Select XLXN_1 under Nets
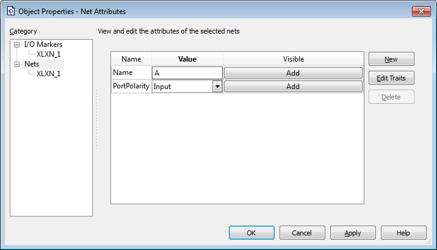The width and height of the screenshot is (437, 250). click(x=48, y=74)
